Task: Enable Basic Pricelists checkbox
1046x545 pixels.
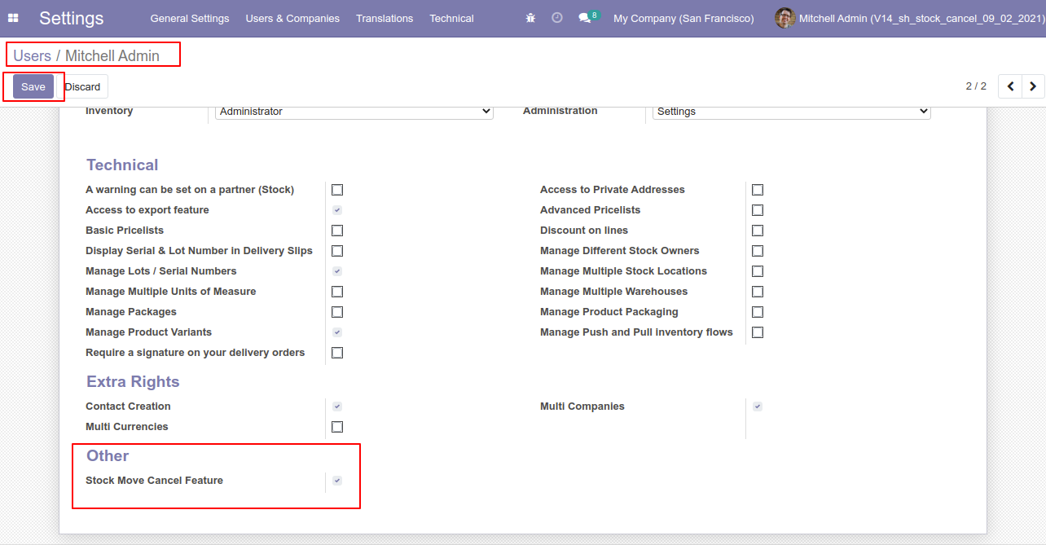Action: click(337, 231)
